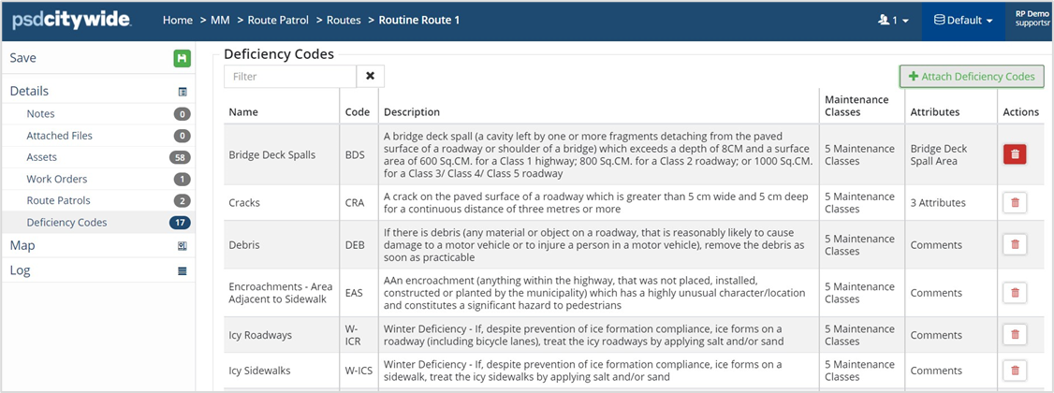Delete the Cracks deficiency code row
This screenshot has width=1054, height=393.
click(x=1014, y=202)
